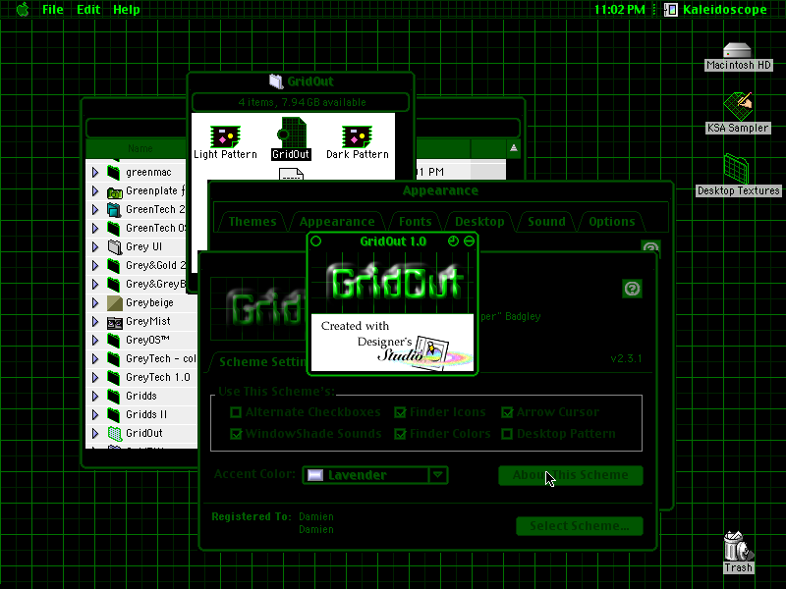Switch to the Sound tab

pyautogui.click(x=546, y=222)
